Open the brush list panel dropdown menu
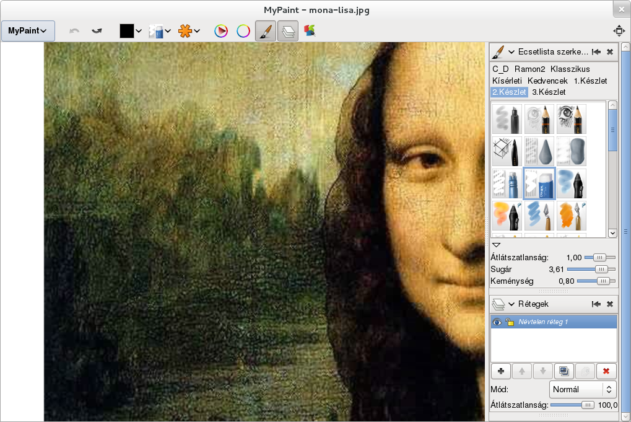Image resolution: width=631 pixels, height=422 pixels. point(511,52)
